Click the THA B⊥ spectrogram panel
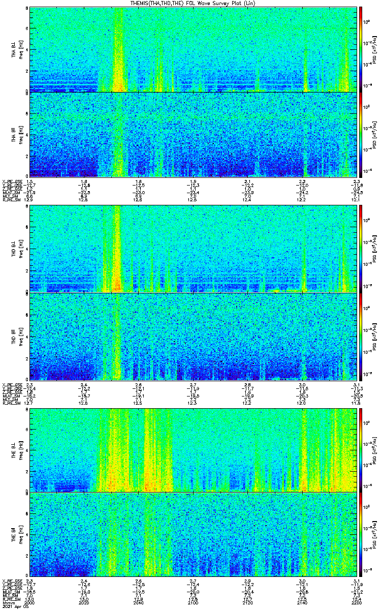The width and height of the screenshot is (381, 610). coord(194,49)
